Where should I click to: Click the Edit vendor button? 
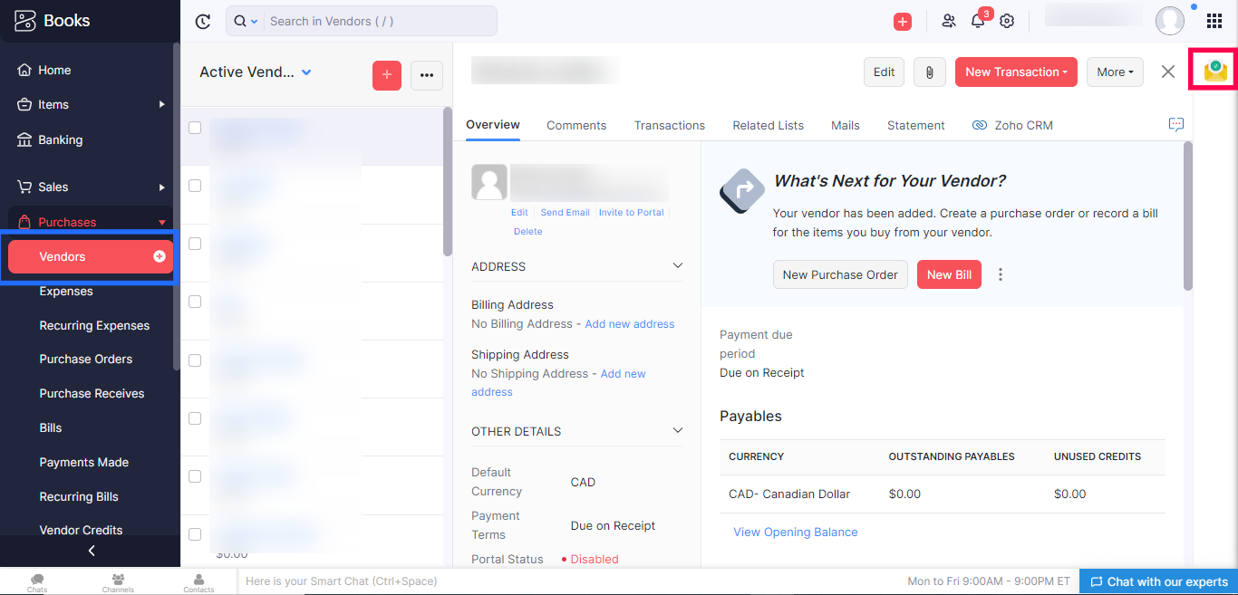884,72
